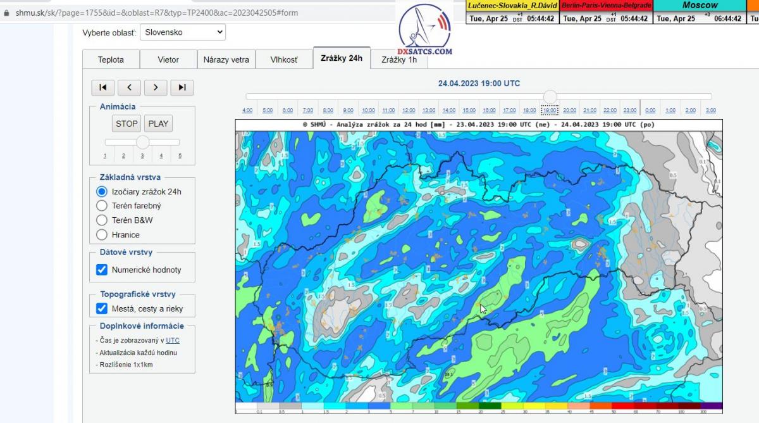This screenshot has height=423, width=759.
Task: Jump to first animation frame
Action: [x=103, y=88]
